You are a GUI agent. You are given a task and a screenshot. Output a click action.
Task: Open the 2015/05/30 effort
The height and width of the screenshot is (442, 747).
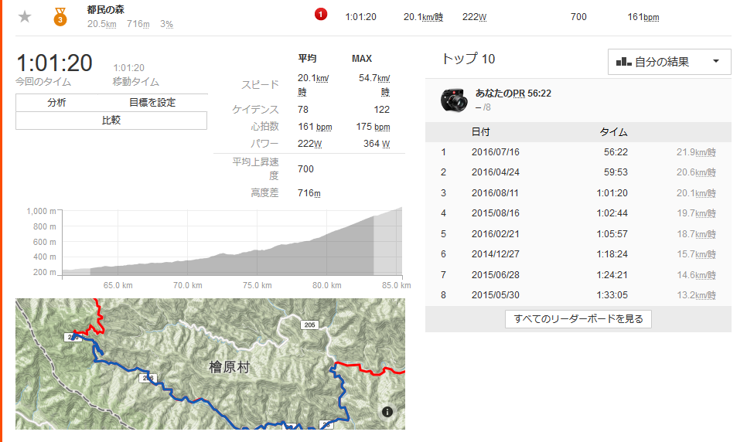[x=496, y=295]
